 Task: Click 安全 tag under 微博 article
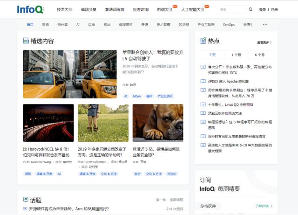click(x=137, y=173)
